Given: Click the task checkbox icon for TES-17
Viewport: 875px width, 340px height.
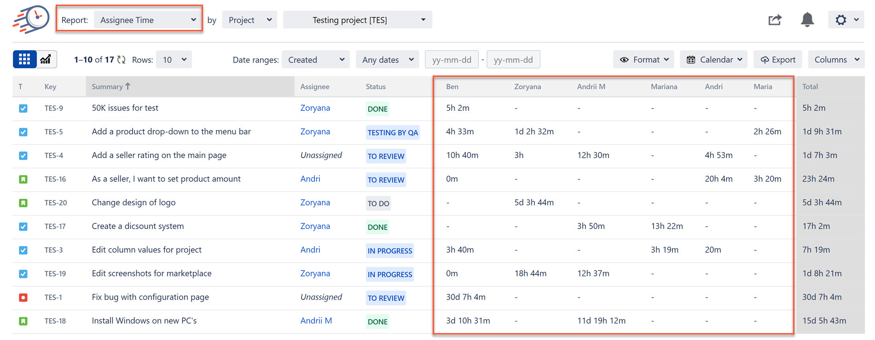Looking at the screenshot, I should [x=23, y=227].
